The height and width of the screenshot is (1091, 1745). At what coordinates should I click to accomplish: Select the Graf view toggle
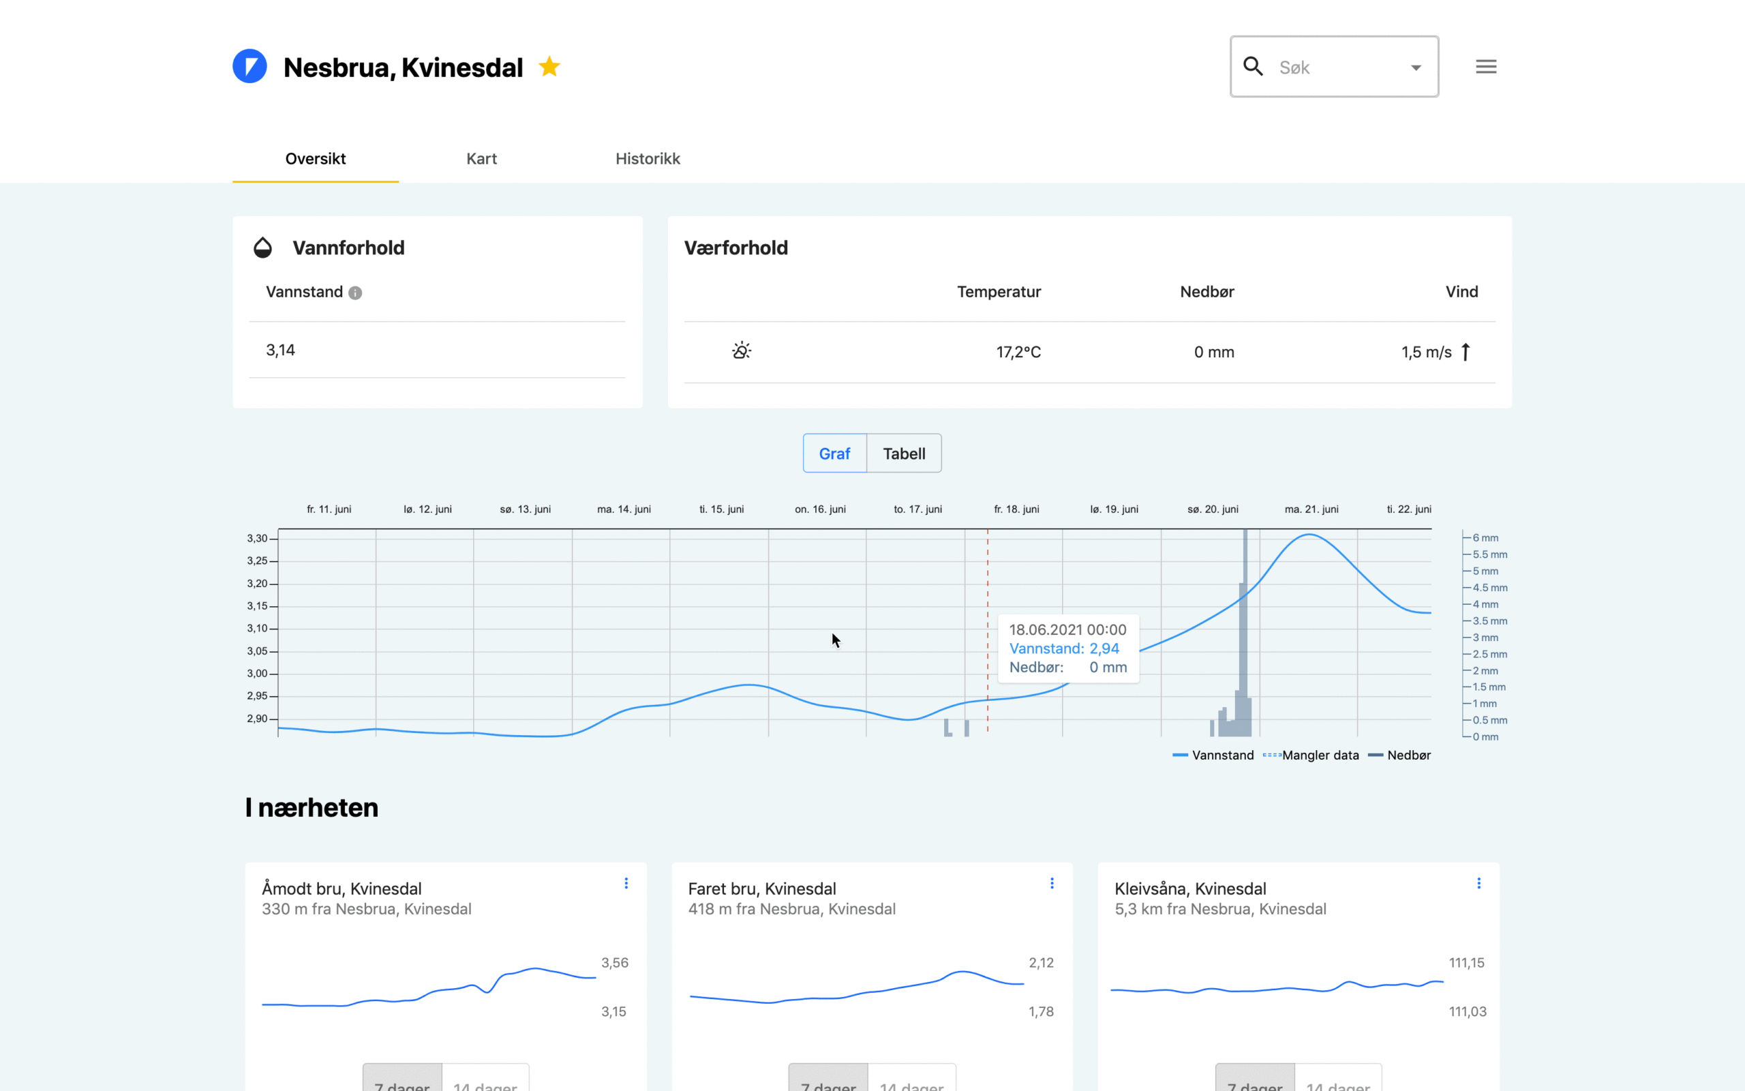pos(834,453)
